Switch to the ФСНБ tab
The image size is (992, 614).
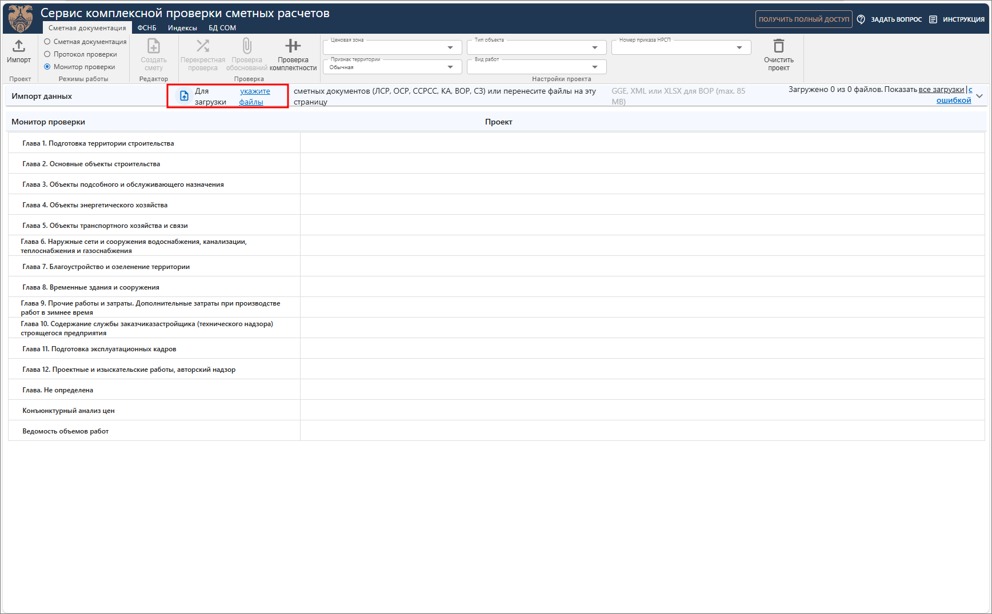pos(147,28)
